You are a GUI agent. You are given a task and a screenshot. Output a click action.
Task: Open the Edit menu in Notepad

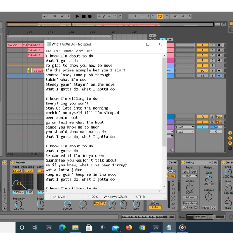tap(57, 51)
